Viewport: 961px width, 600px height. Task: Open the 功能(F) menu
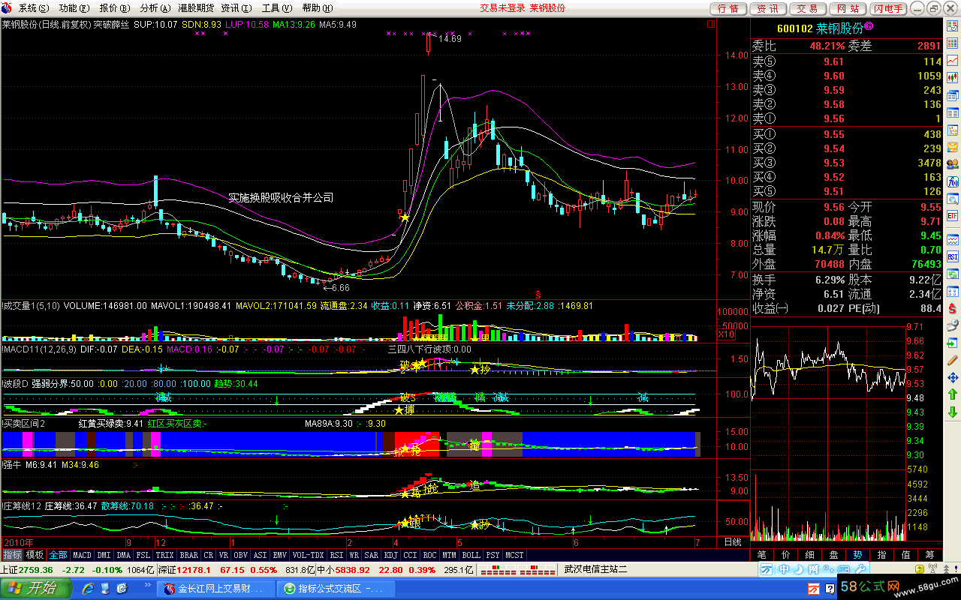pyautogui.click(x=74, y=7)
